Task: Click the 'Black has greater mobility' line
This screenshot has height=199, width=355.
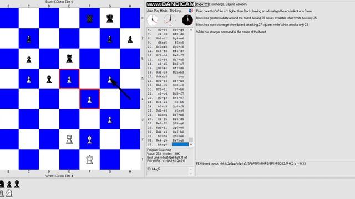Action: pos(257,18)
